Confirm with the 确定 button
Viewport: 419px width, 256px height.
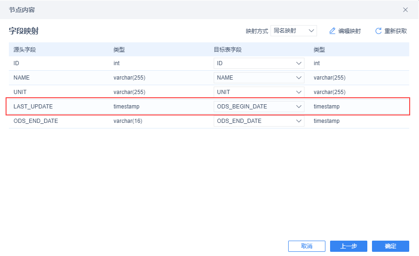[x=391, y=246]
